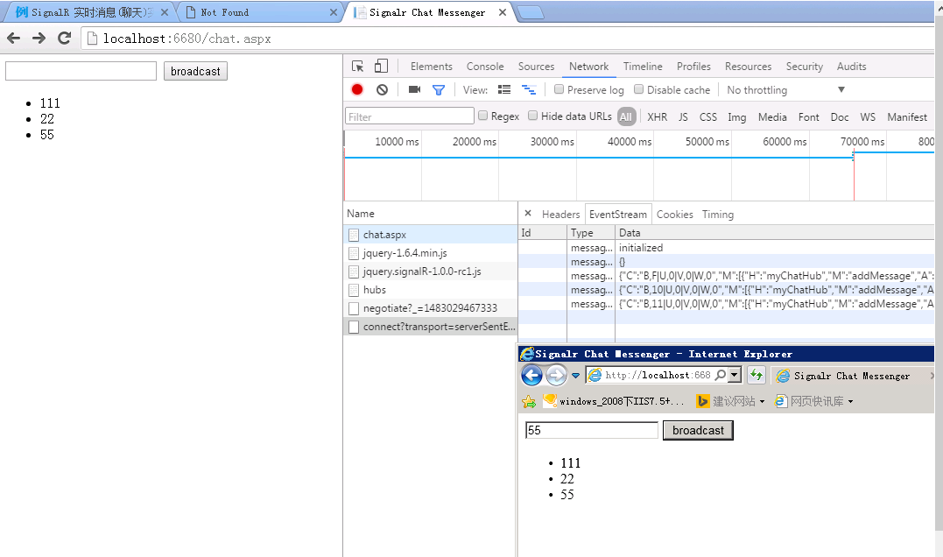Clear the network log with the clear icon
Viewport: 943px width, 557px height.
pyautogui.click(x=382, y=89)
